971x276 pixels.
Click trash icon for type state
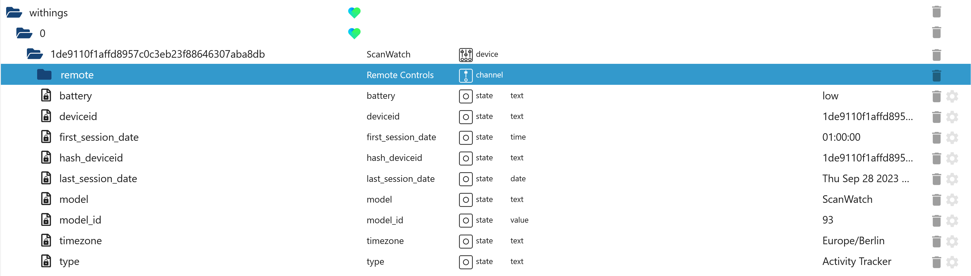936,262
